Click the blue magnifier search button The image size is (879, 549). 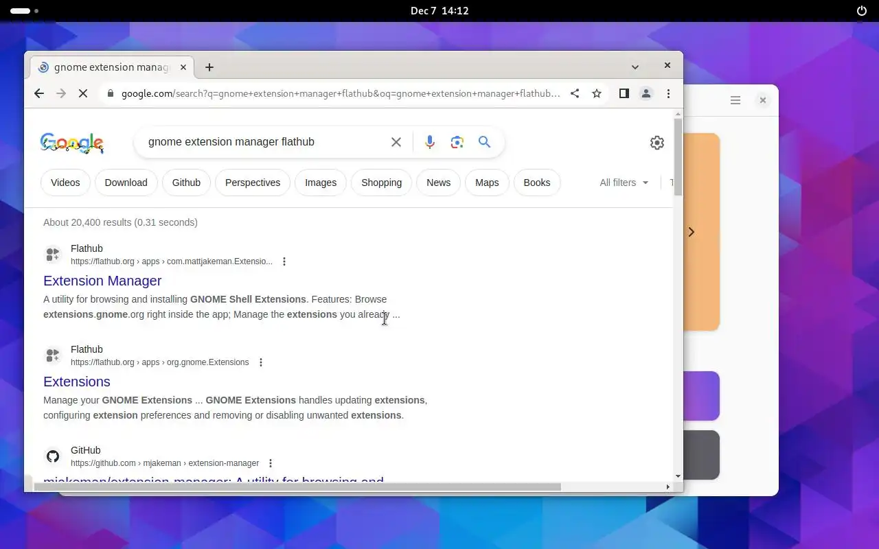485,142
